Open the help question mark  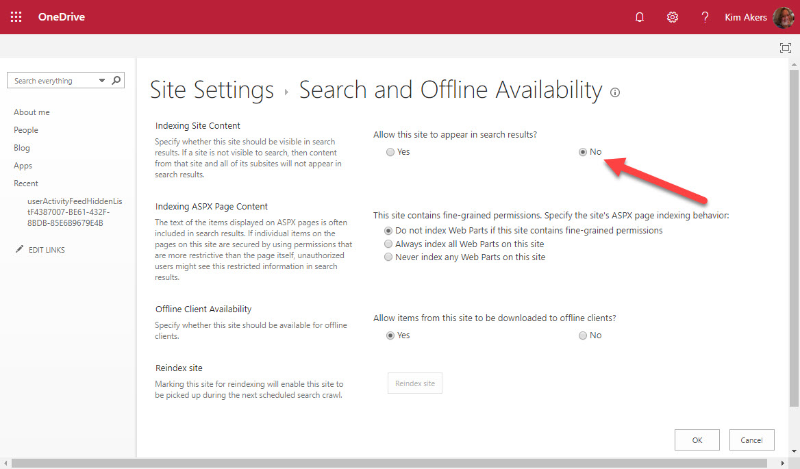pos(705,17)
